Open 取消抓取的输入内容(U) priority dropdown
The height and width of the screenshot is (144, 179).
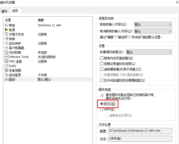[x=153, y=31]
